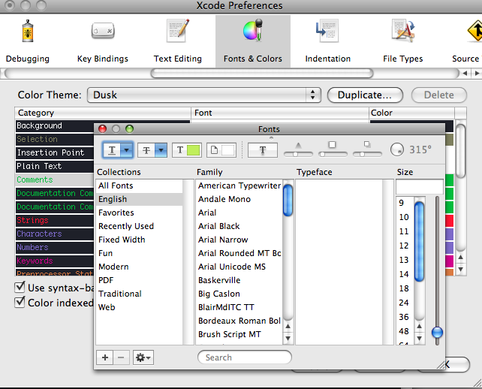Screen dimensions: 482x389
Task: Click the document background color swatch
Action: coord(221,150)
